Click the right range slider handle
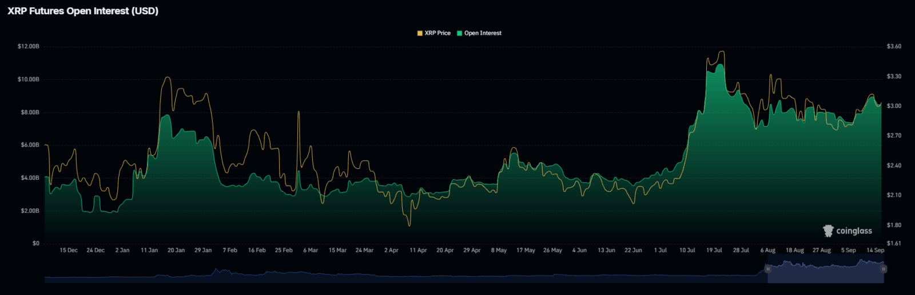Screen dimensions: 915x295 [884, 269]
